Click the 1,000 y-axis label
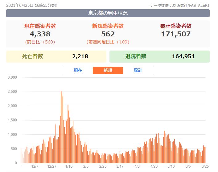This screenshot has width=218, height=172. (x=12, y=134)
